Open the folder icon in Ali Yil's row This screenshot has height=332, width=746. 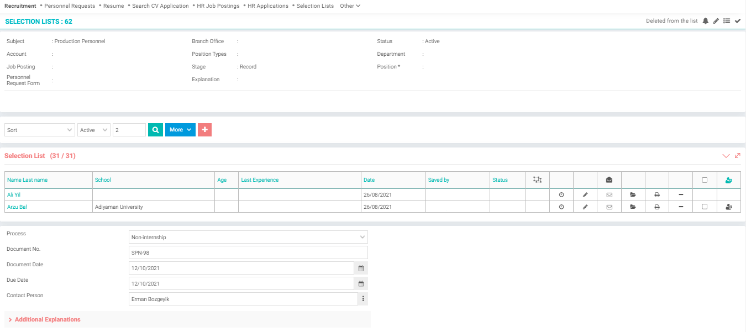click(633, 194)
